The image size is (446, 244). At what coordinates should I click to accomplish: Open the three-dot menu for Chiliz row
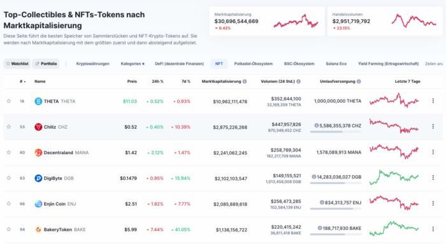[x=433, y=126]
